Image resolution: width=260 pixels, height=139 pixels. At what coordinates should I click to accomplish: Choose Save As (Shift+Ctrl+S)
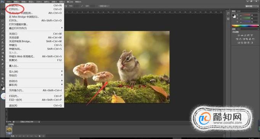point(35,49)
